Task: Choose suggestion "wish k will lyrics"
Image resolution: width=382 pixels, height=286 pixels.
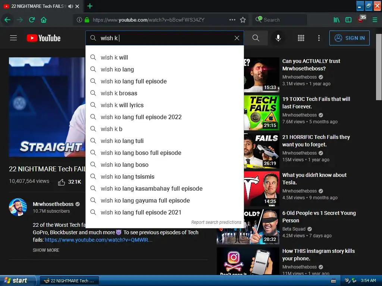Action: 165,105
